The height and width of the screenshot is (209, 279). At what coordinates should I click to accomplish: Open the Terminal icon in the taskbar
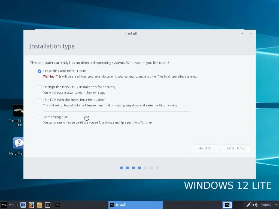click(x=48, y=205)
